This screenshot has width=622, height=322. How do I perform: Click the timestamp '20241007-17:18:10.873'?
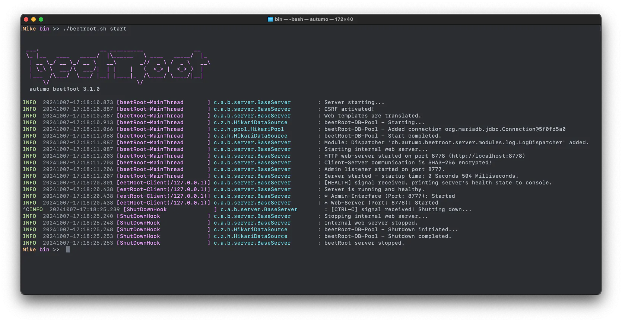[78, 102]
